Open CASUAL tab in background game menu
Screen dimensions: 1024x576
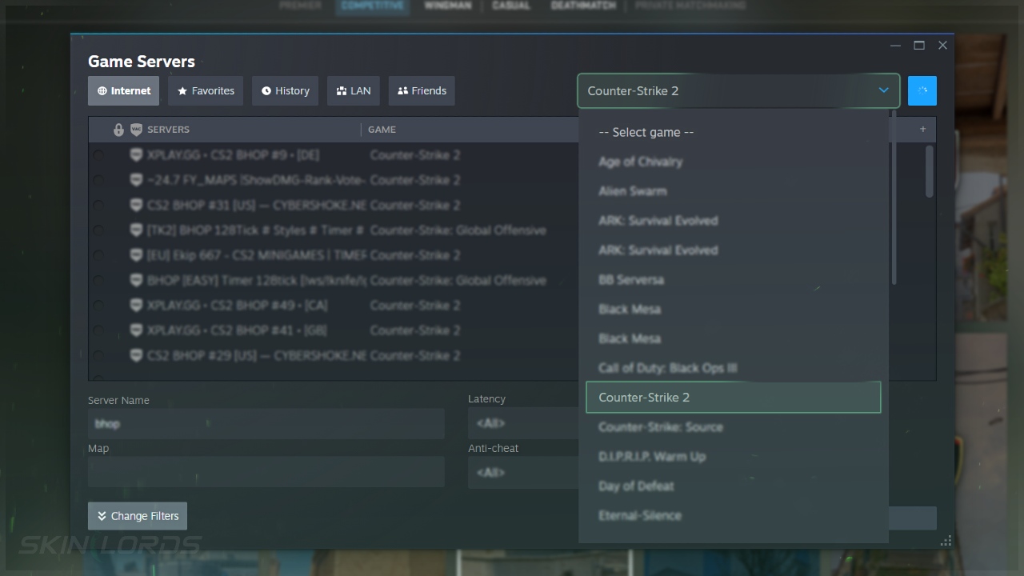(x=511, y=6)
